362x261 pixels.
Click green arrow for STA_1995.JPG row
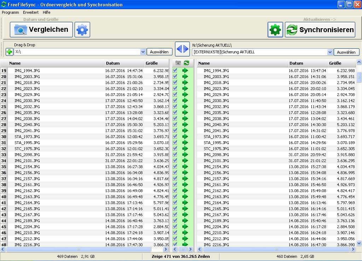pos(185,142)
